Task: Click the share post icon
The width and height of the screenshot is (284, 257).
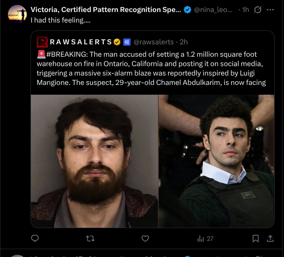Action: coord(270,238)
